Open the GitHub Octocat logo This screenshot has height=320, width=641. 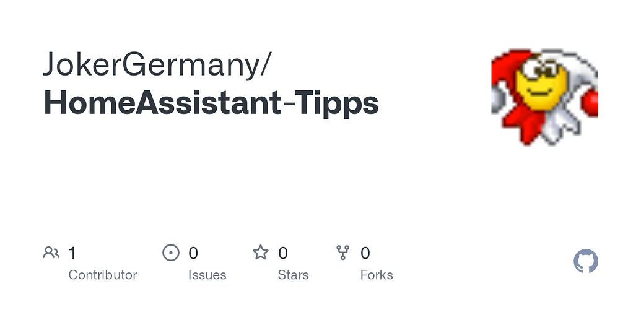coord(586,262)
